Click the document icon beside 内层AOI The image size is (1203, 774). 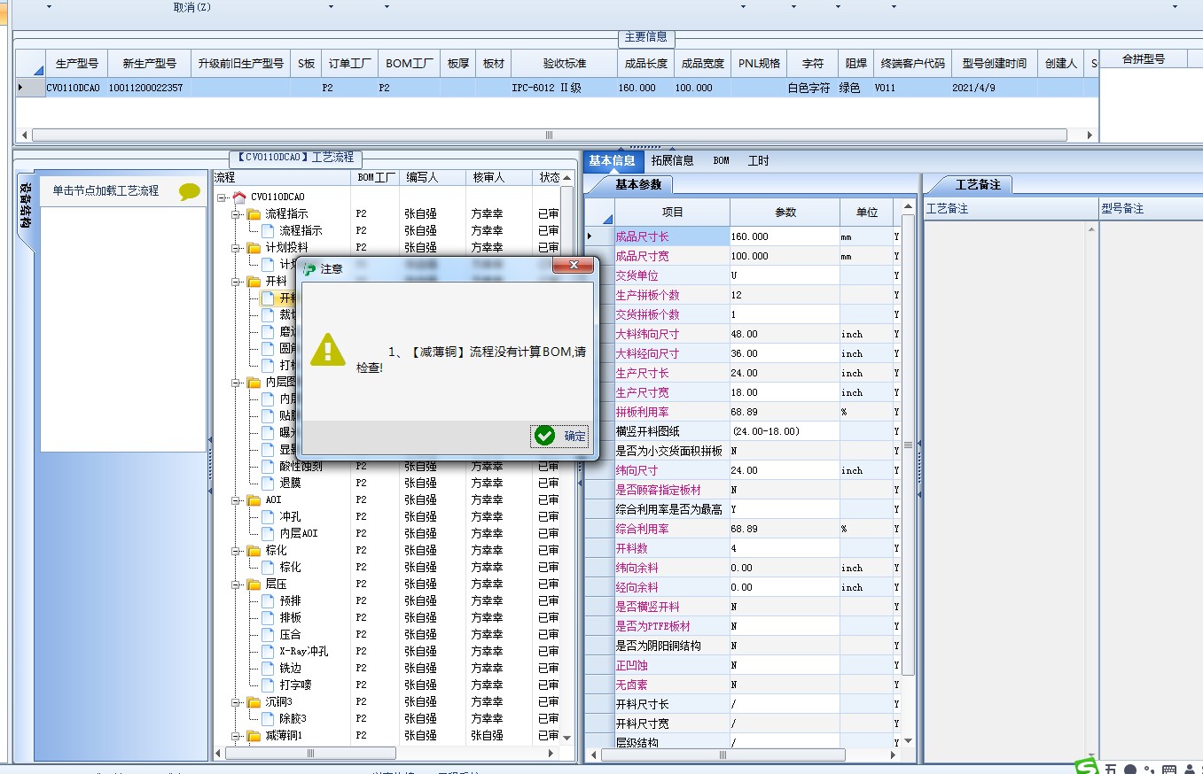pyautogui.click(x=269, y=533)
